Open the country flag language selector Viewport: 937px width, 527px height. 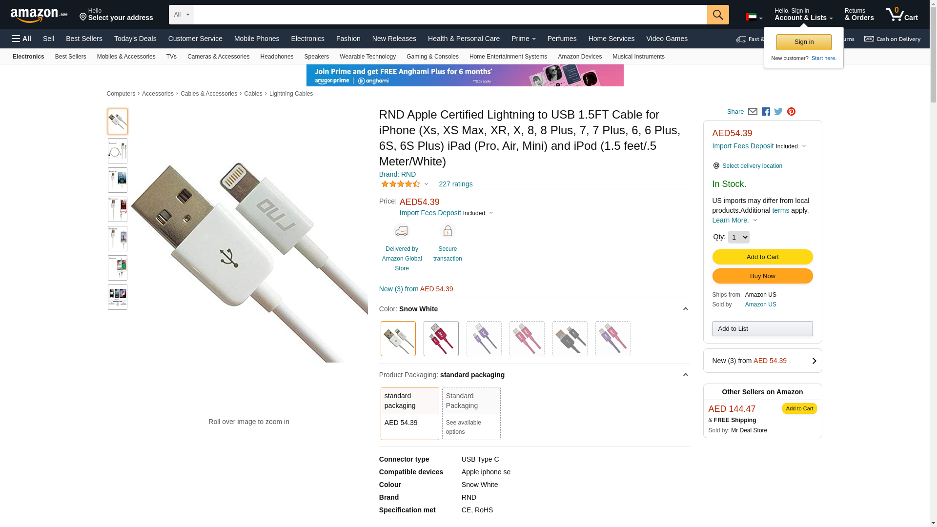754,17
